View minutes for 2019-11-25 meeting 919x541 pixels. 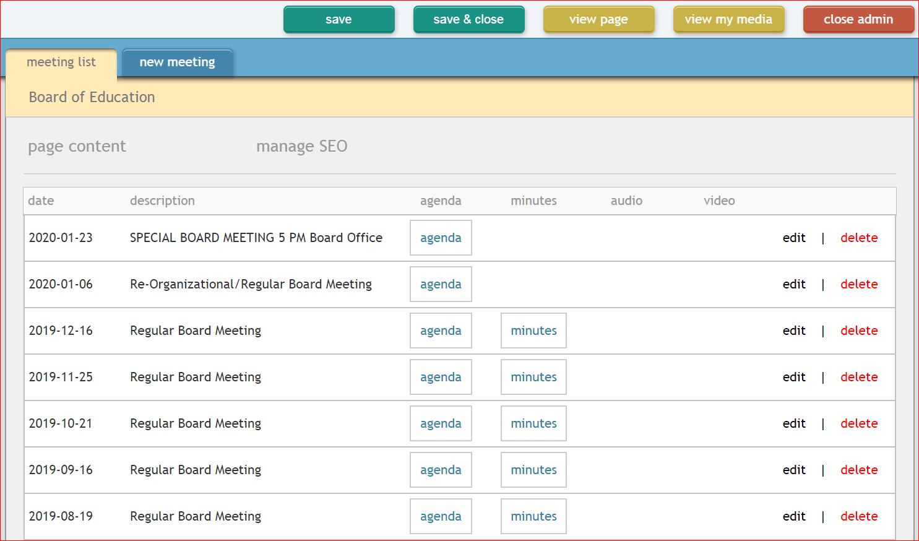pos(533,377)
